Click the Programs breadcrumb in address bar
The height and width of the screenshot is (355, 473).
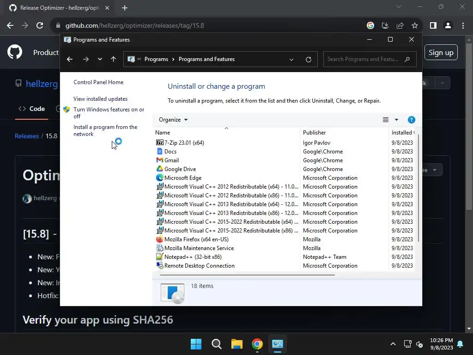pyautogui.click(x=156, y=59)
